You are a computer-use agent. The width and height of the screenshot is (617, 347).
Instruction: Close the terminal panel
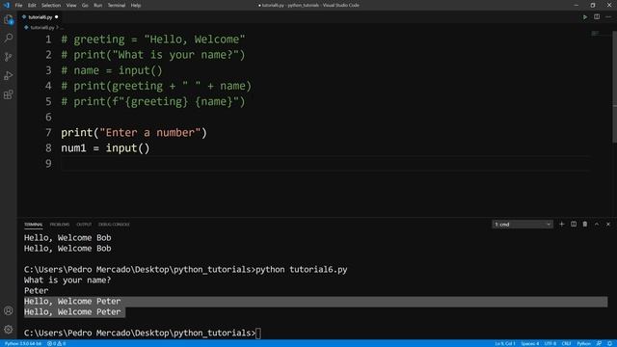click(x=608, y=225)
